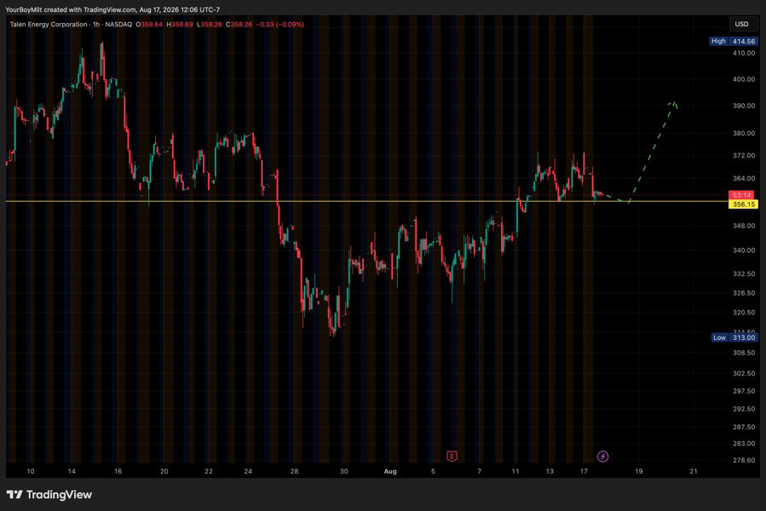Screen dimensions: 766x511
Task: Click the 1h interval label in legend
Action: (96, 25)
